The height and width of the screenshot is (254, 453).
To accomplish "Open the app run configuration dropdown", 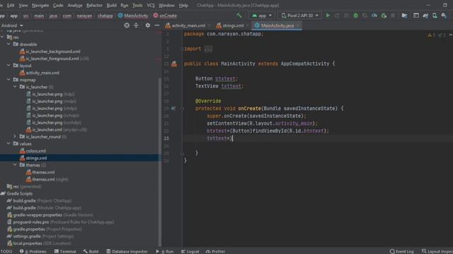I will tap(262, 16).
